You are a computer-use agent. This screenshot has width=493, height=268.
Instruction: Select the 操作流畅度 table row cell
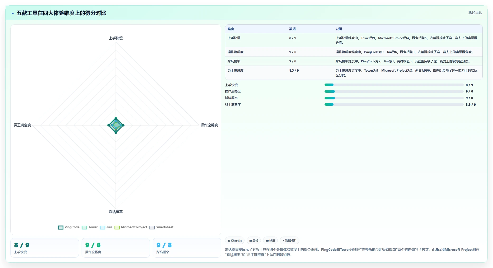[x=236, y=52]
